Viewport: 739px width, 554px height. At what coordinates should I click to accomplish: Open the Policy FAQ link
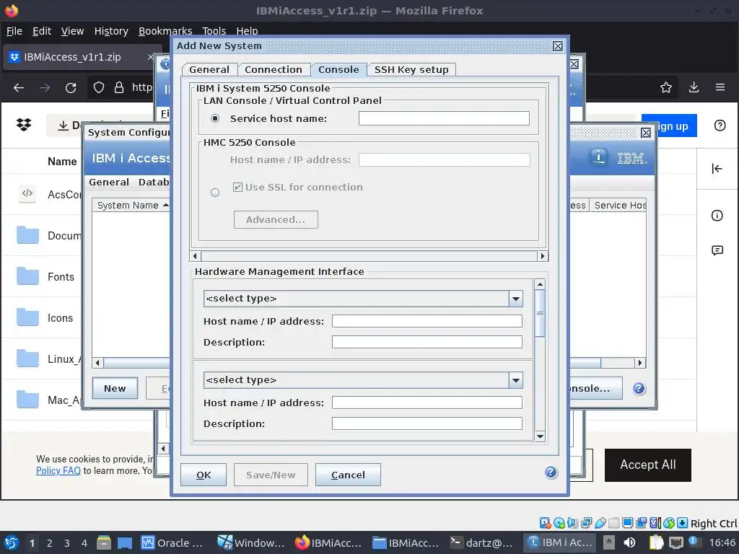tap(58, 470)
